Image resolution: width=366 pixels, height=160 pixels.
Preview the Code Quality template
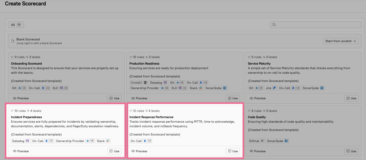[258, 151]
